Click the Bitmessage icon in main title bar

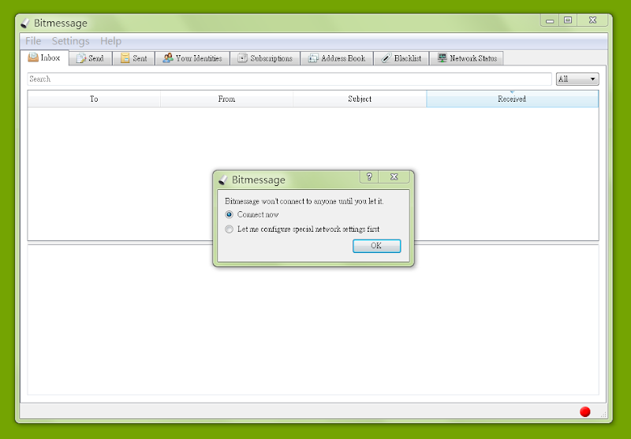coord(25,24)
